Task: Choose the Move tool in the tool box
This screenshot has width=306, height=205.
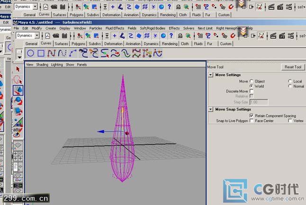Action: click(x=18, y=90)
